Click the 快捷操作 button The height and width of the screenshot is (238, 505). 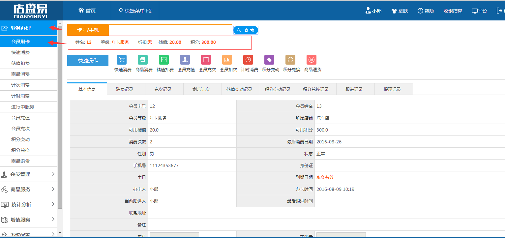tap(88, 61)
